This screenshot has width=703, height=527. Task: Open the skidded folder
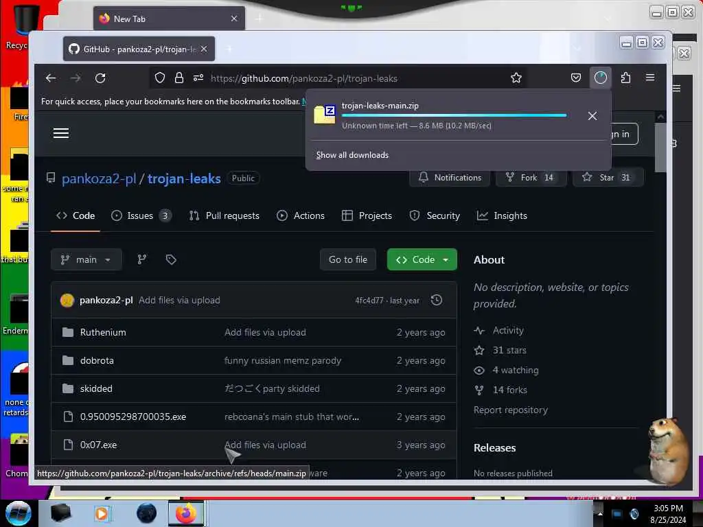click(x=96, y=388)
